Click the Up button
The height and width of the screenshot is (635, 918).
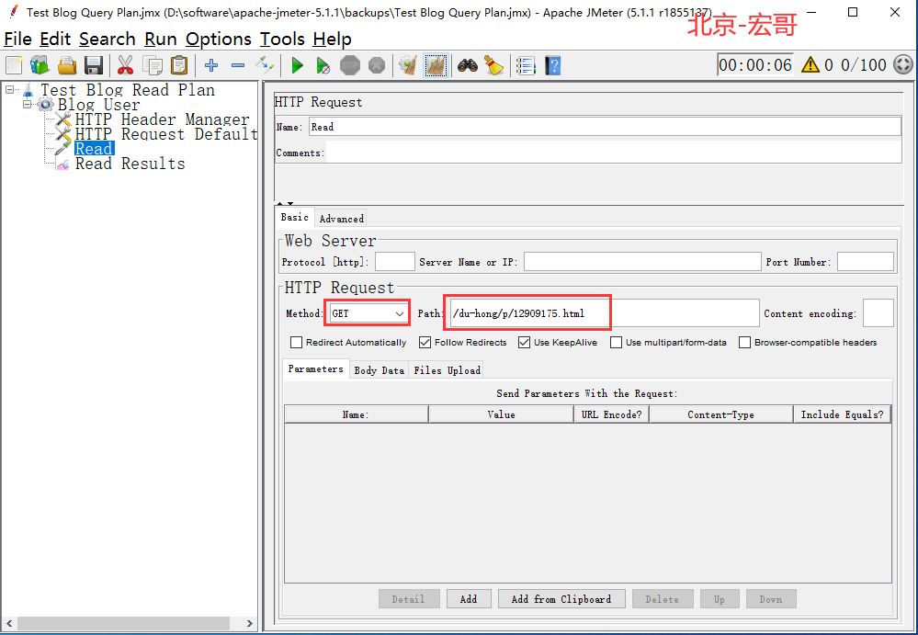720,599
